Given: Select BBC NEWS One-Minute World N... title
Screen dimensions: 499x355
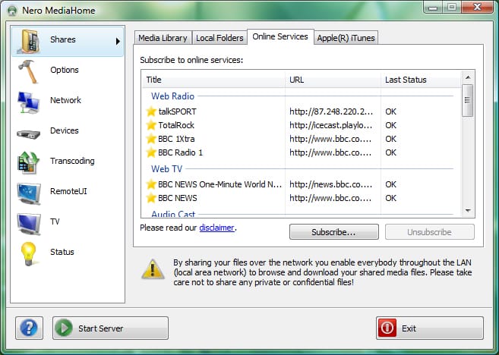Looking at the screenshot, I should pyautogui.click(x=220, y=184).
